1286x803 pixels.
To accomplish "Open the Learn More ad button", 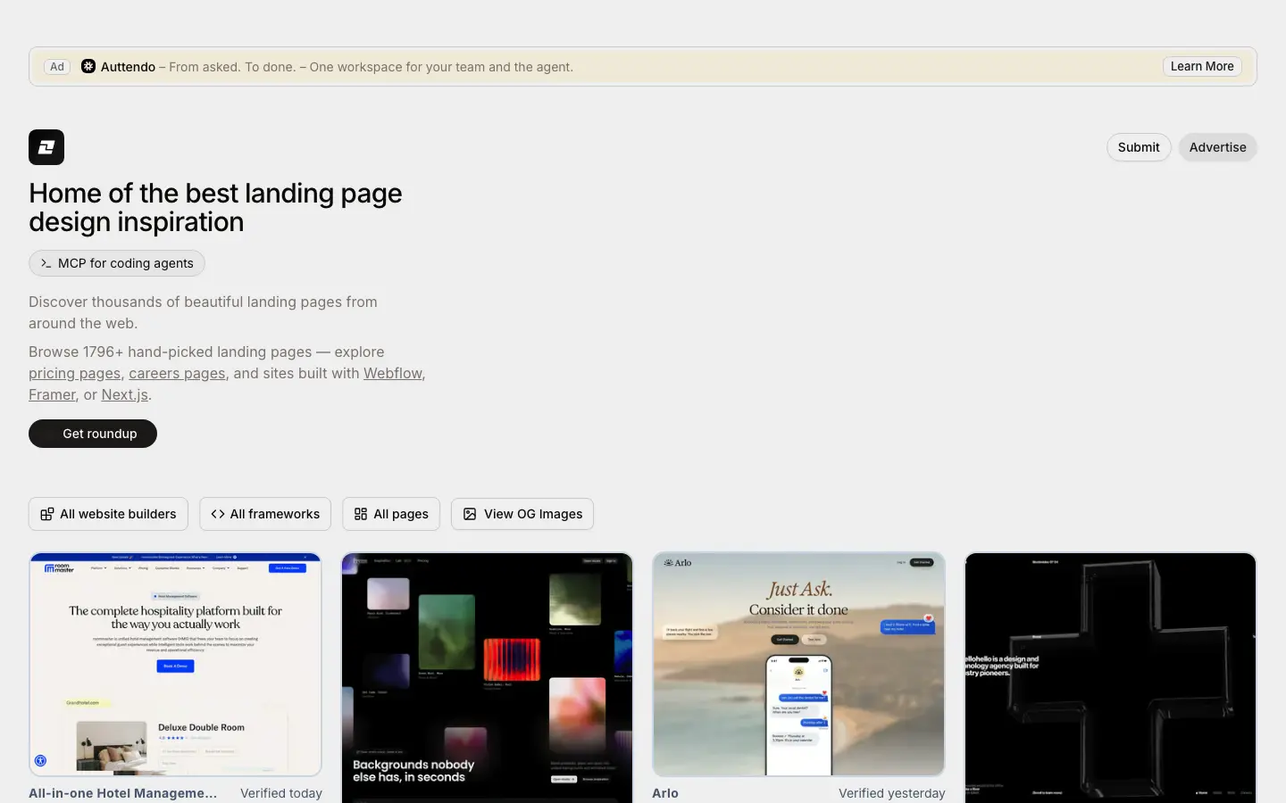I will 1202,66.
